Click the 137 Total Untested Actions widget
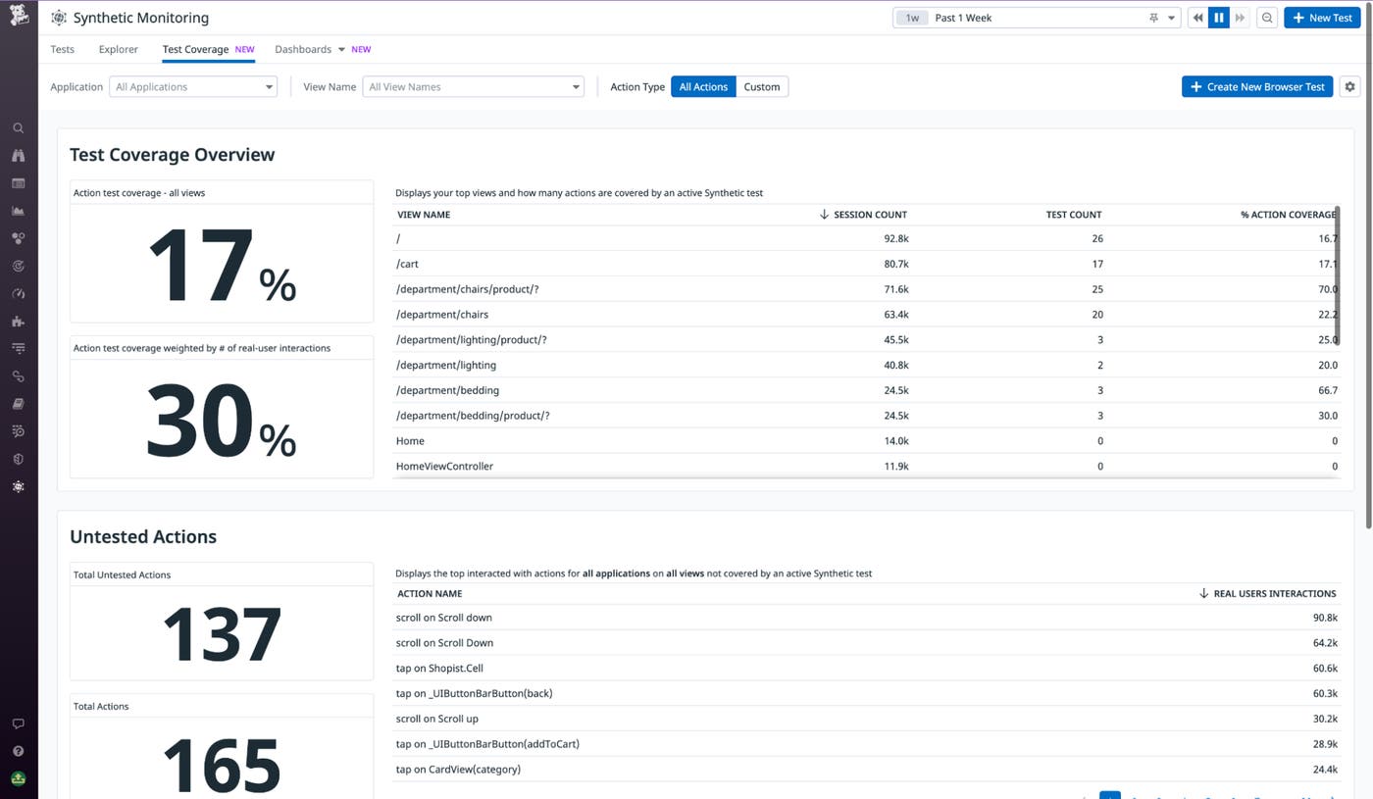 click(x=222, y=623)
